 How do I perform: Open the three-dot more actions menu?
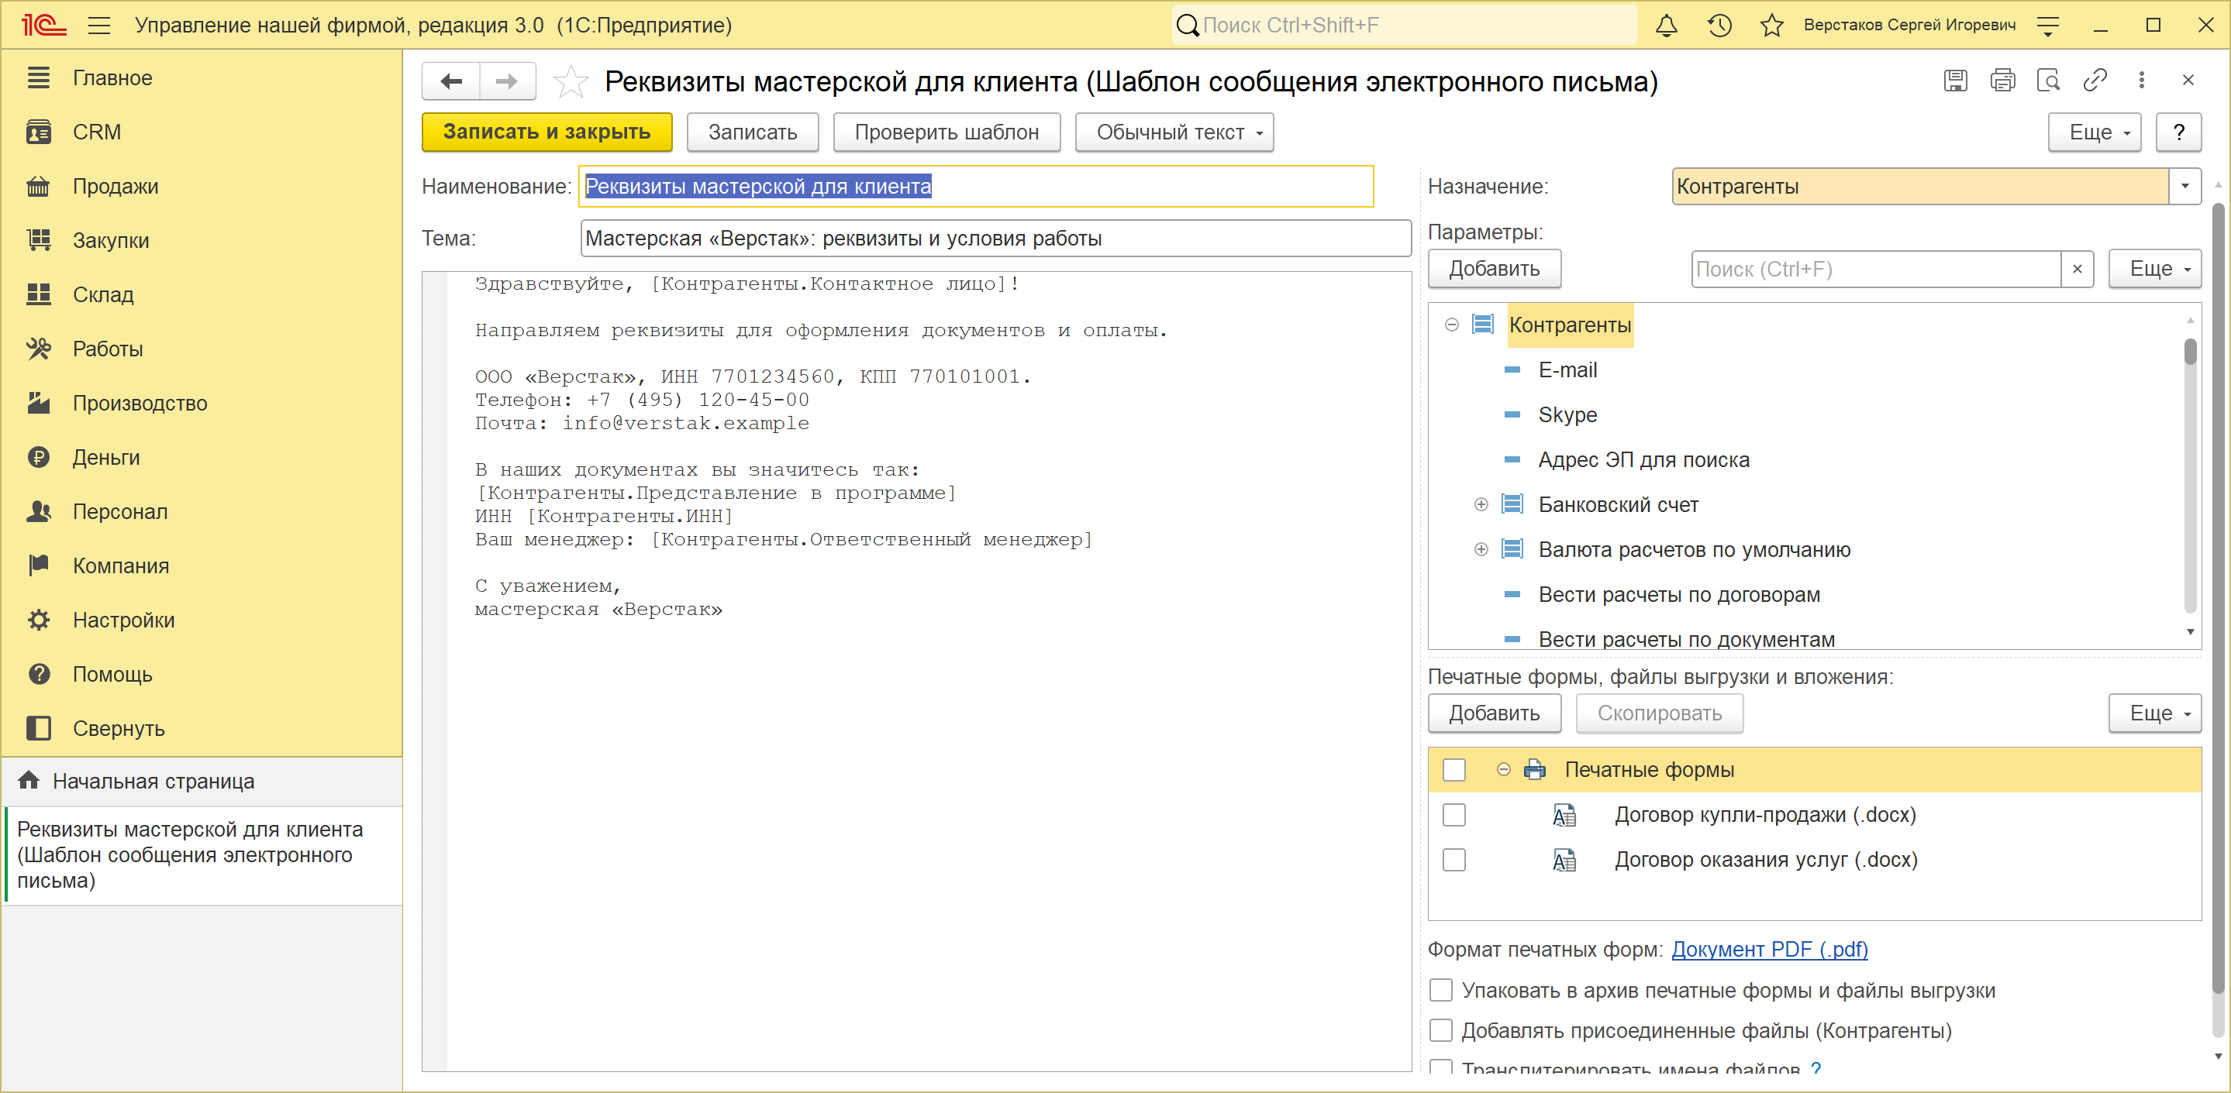point(2141,81)
